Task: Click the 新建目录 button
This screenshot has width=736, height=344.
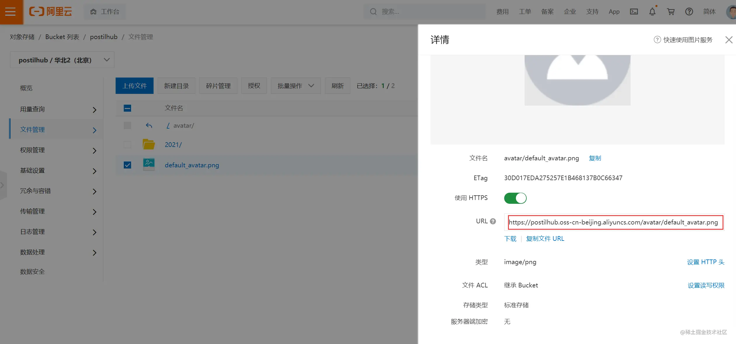Action: click(176, 86)
